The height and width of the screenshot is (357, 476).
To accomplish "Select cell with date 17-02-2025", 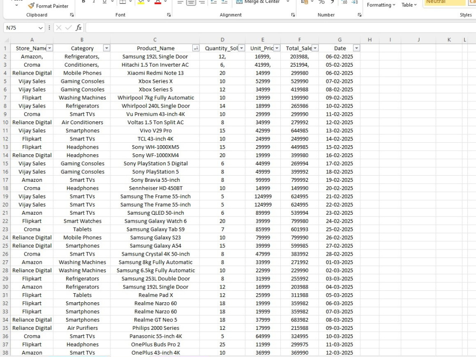I will tap(339, 163).
